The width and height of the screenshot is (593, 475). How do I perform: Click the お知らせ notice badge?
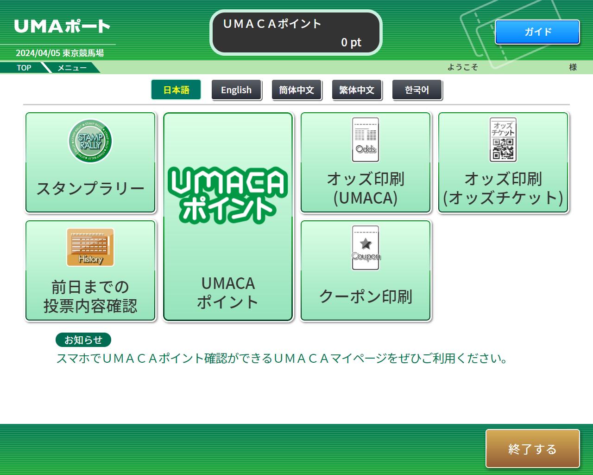(x=83, y=340)
